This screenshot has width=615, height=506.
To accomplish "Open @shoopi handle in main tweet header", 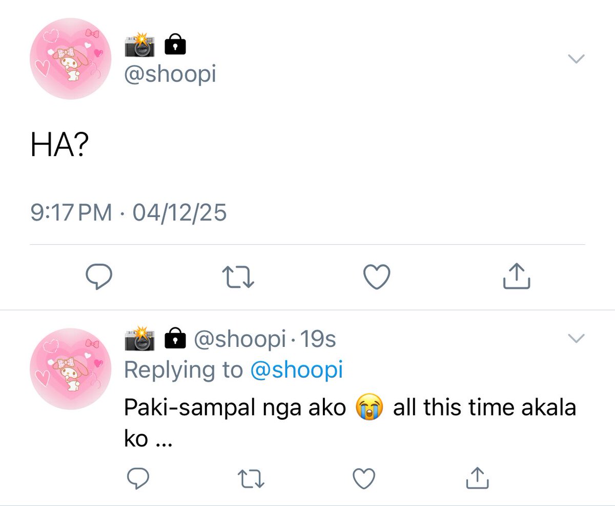I will tap(170, 74).
